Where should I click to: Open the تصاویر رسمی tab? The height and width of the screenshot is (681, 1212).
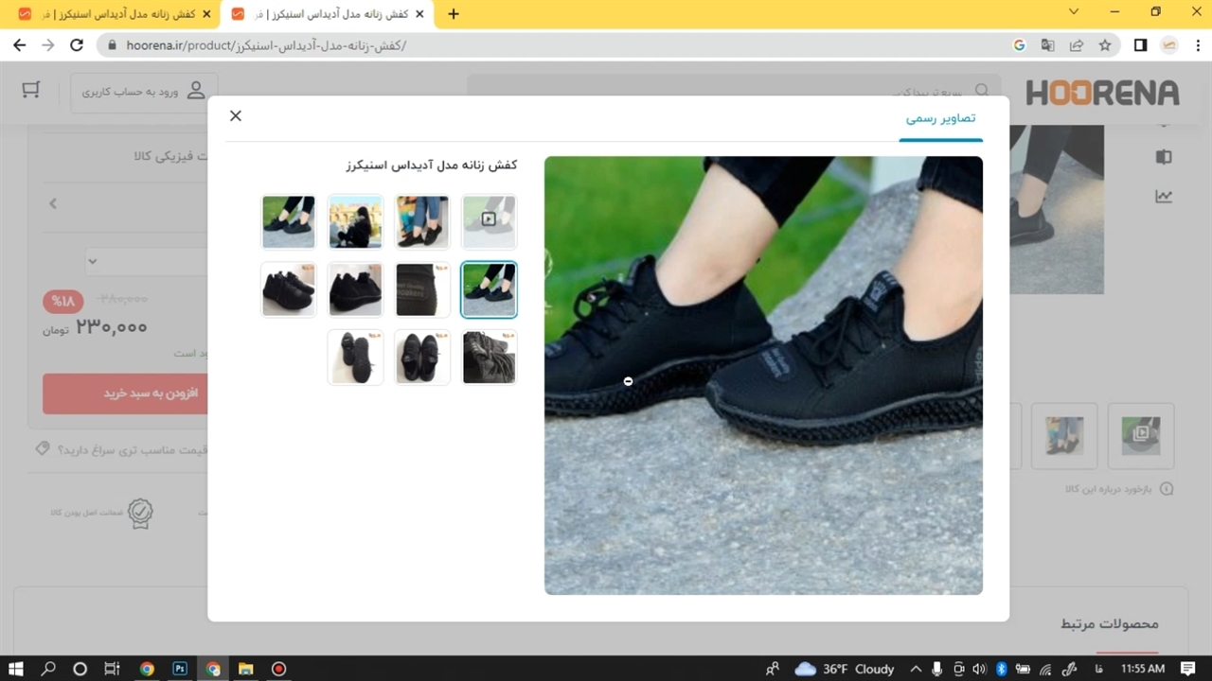940,118
